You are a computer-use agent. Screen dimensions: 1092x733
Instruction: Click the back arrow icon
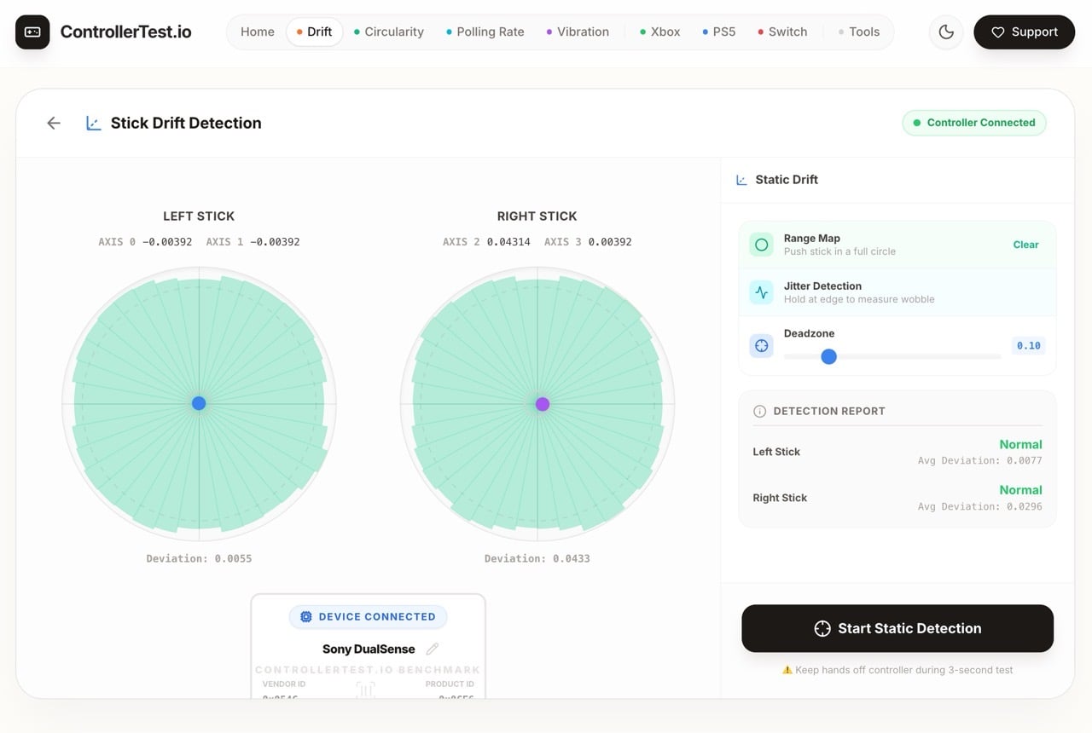[53, 123]
